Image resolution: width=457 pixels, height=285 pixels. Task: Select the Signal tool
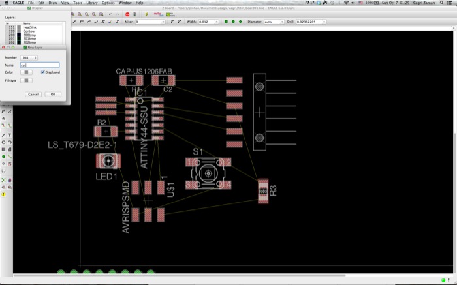click(x=10, y=157)
